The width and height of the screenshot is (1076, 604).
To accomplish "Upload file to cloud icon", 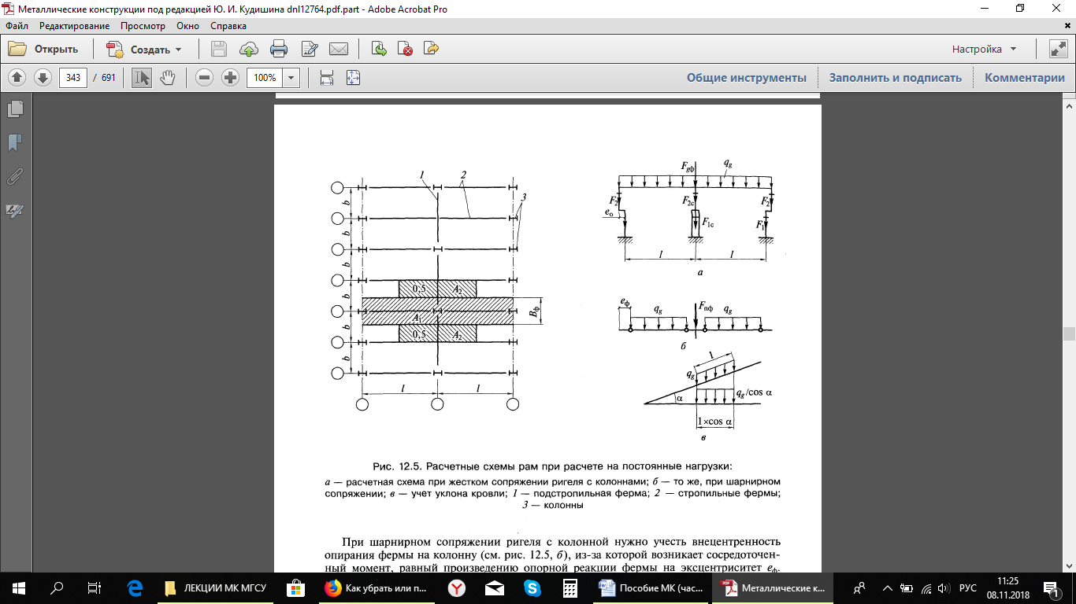I will pos(249,49).
